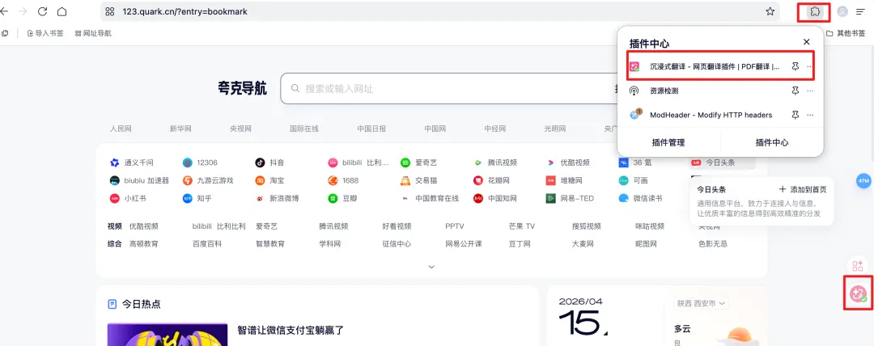Viewport: 874px width, 346px height.
Task: Click 添加到首页 in 今日头条 tooltip
Action: (803, 189)
